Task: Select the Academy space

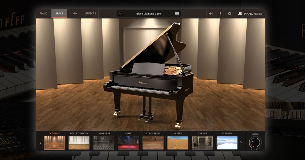Action: click(54, 143)
